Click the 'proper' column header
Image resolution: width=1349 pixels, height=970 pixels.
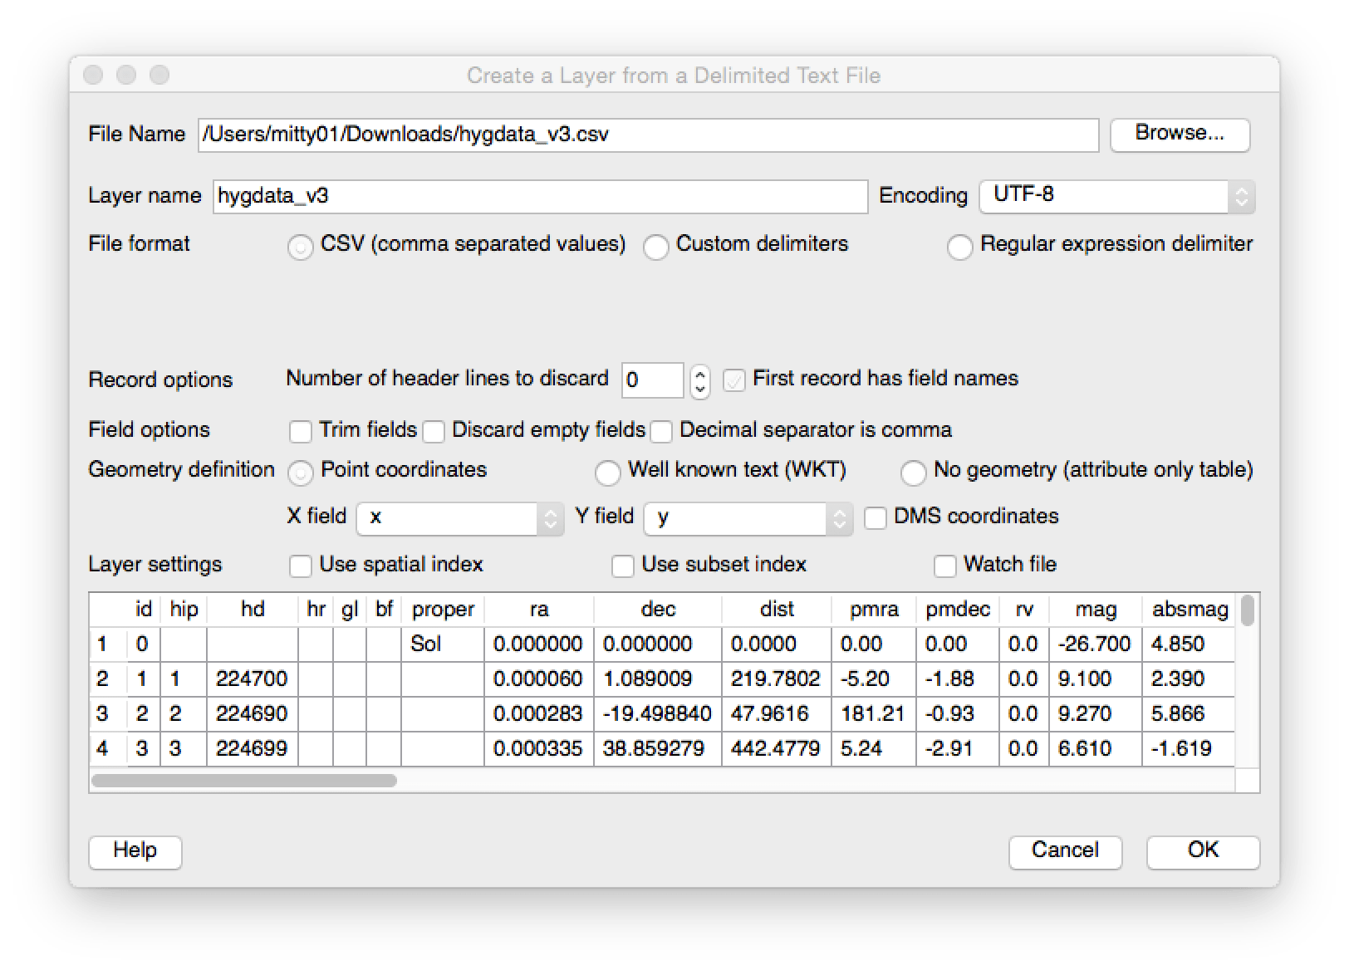pos(443,610)
